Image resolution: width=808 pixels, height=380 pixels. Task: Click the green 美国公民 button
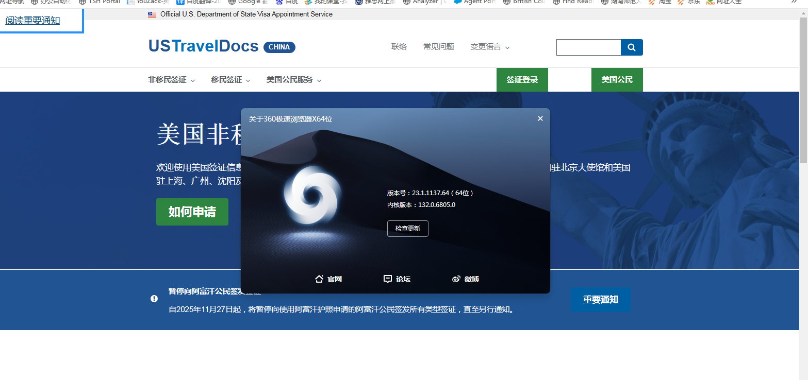[x=617, y=80]
